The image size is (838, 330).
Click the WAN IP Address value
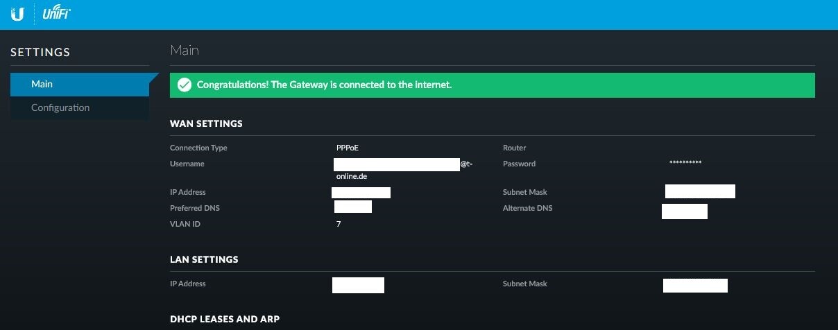point(361,192)
